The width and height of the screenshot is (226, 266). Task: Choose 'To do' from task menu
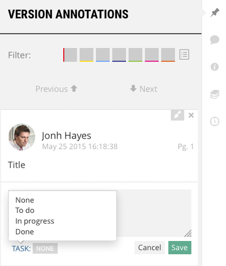tap(25, 211)
